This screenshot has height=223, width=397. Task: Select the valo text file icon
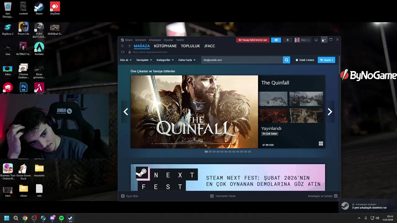pyautogui.click(x=39, y=191)
